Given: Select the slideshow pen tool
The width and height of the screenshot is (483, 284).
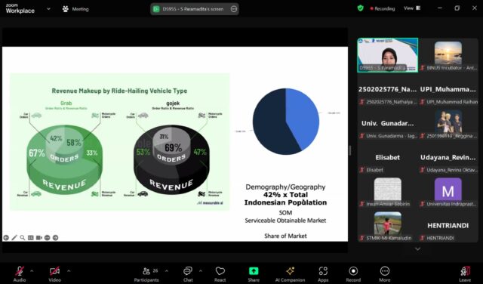Looking at the screenshot, I should [x=14, y=238].
